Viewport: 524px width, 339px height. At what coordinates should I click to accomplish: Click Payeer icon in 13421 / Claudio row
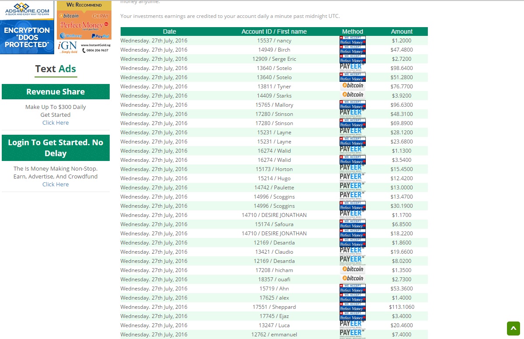(353, 252)
